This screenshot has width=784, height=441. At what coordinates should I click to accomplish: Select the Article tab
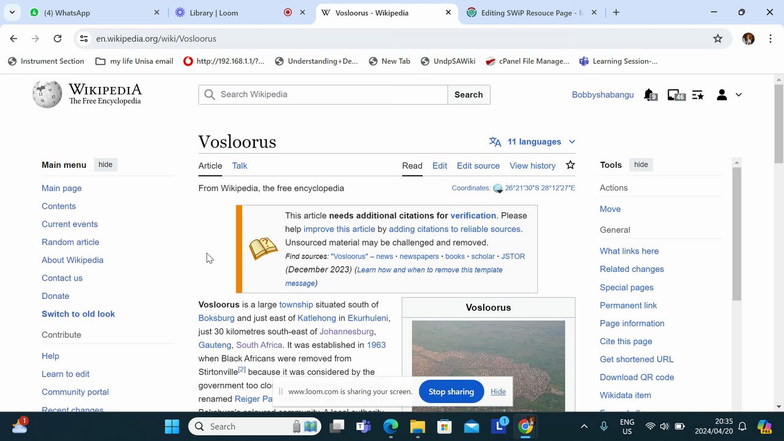coord(210,166)
